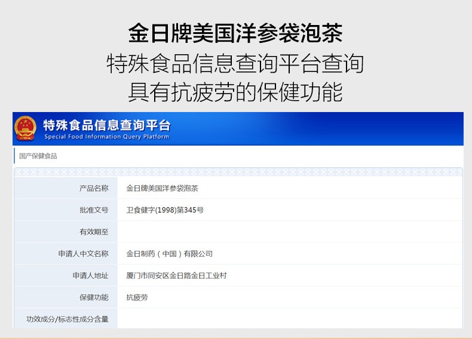Click the Special Food Information Query Platform subtitle
472x339 pixels.
tap(107, 137)
